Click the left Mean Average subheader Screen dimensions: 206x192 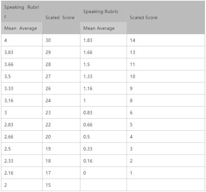pyautogui.click(x=22, y=28)
